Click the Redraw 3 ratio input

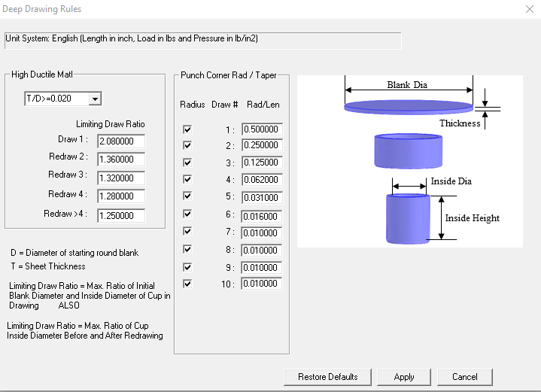point(121,178)
